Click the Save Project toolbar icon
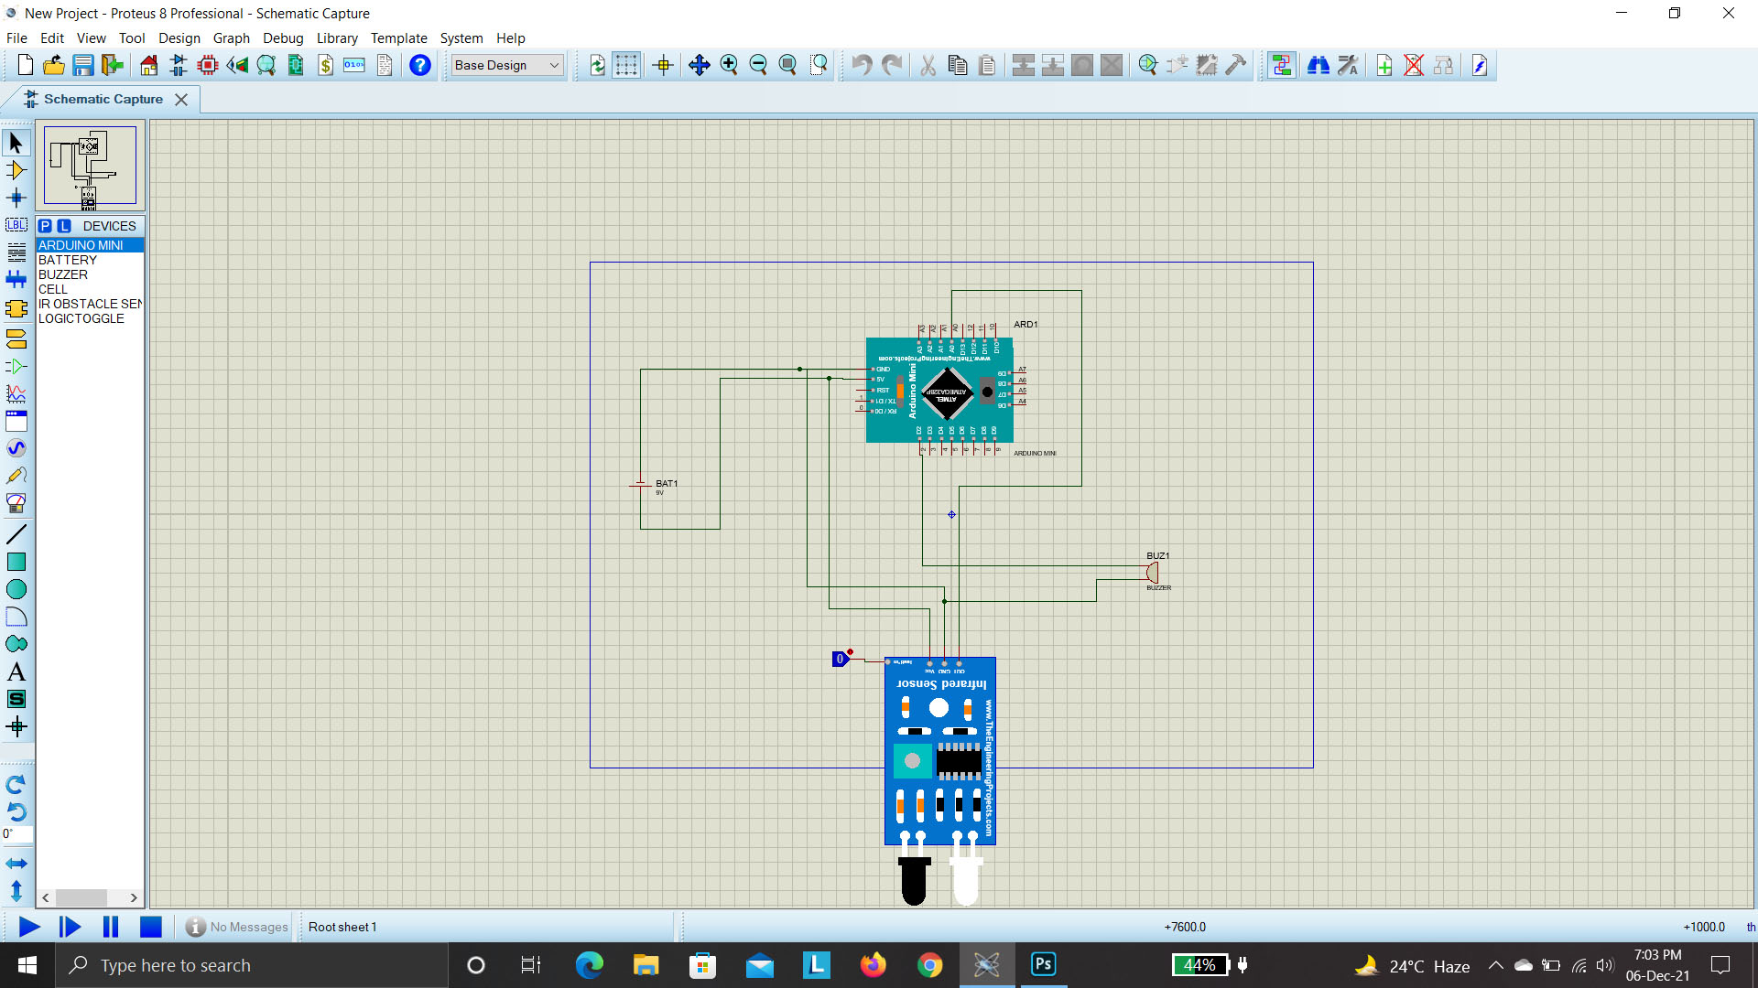 83,65
